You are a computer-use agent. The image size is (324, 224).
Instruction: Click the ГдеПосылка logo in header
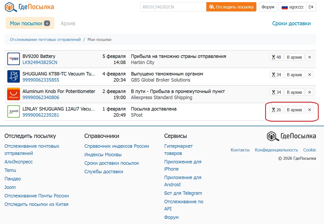(x=29, y=7)
